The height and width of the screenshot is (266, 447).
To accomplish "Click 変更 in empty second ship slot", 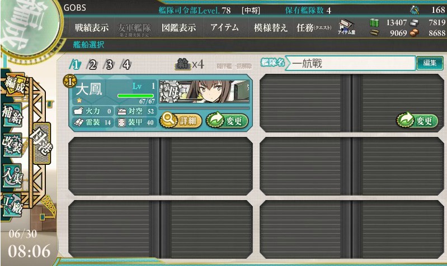I will pyautogui.click(x=417, y=121).
